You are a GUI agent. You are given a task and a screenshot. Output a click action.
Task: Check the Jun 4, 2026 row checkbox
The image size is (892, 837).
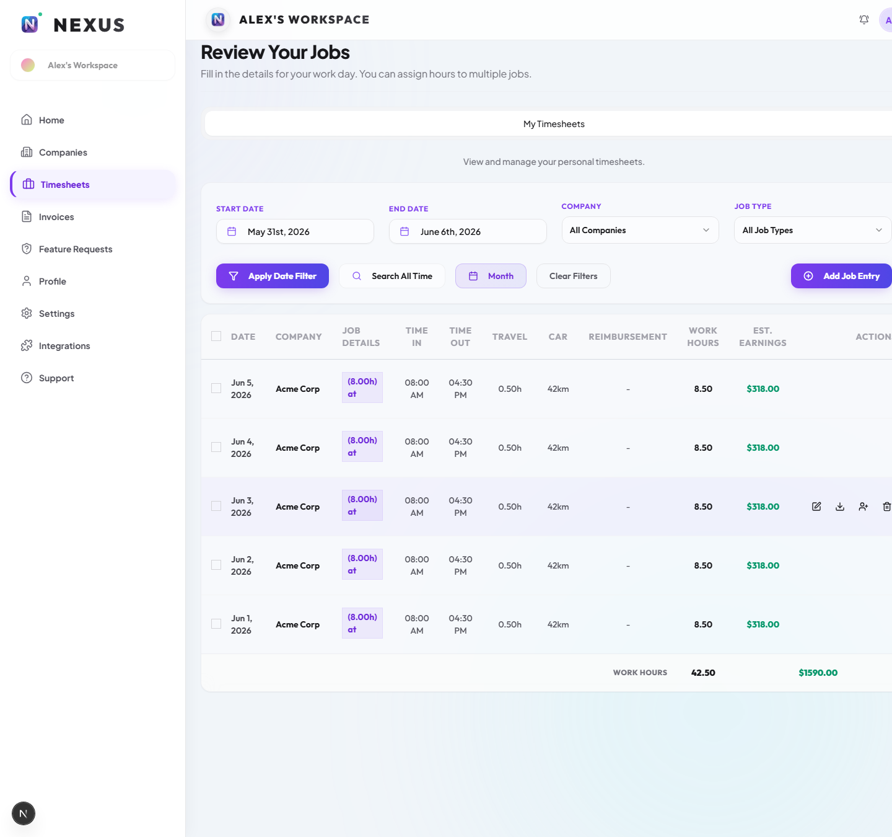pyautogui.click(x=216, y=447)
